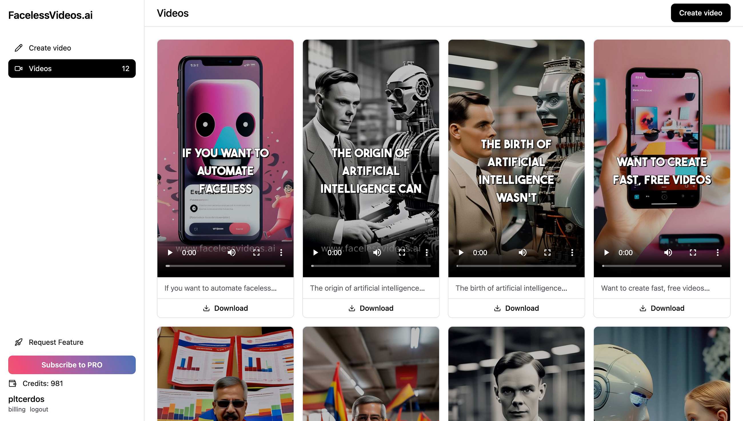
Task: Click the more options icon on want to create video
Action: coord(717,252)
